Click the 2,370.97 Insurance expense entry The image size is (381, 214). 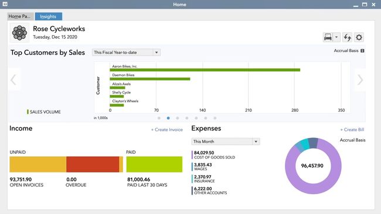pyautogui.click(x=204, y=178)
